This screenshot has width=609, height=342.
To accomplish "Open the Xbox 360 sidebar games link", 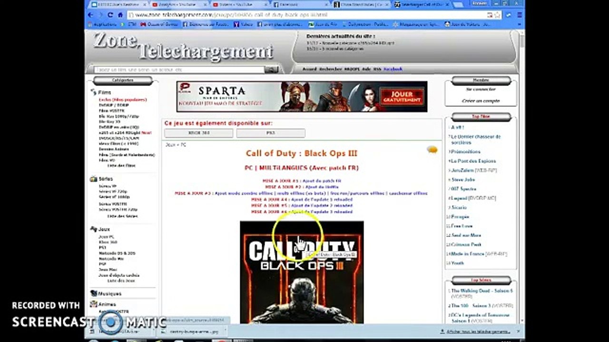I will [108, 242].
